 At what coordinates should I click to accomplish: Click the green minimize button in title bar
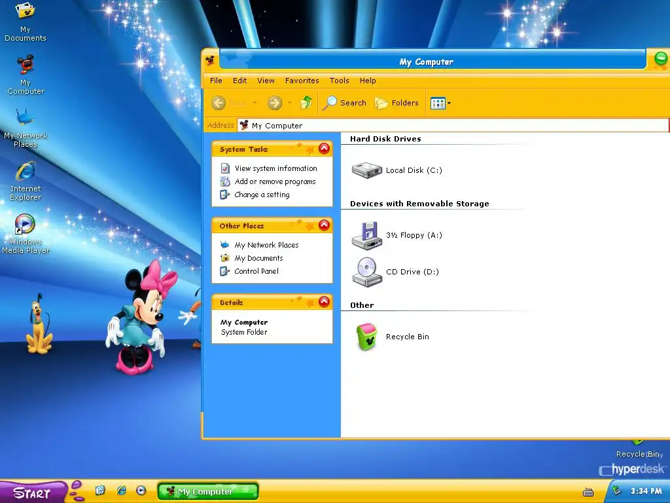point(661,58)
